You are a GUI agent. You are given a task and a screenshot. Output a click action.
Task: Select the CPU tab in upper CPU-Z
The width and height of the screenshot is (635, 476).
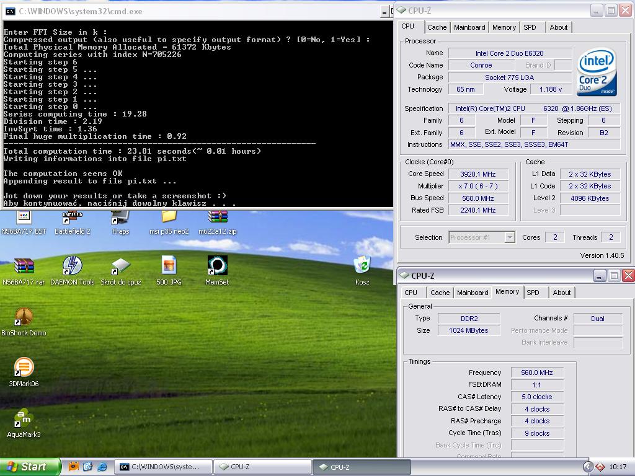click(x=408, y=26)
